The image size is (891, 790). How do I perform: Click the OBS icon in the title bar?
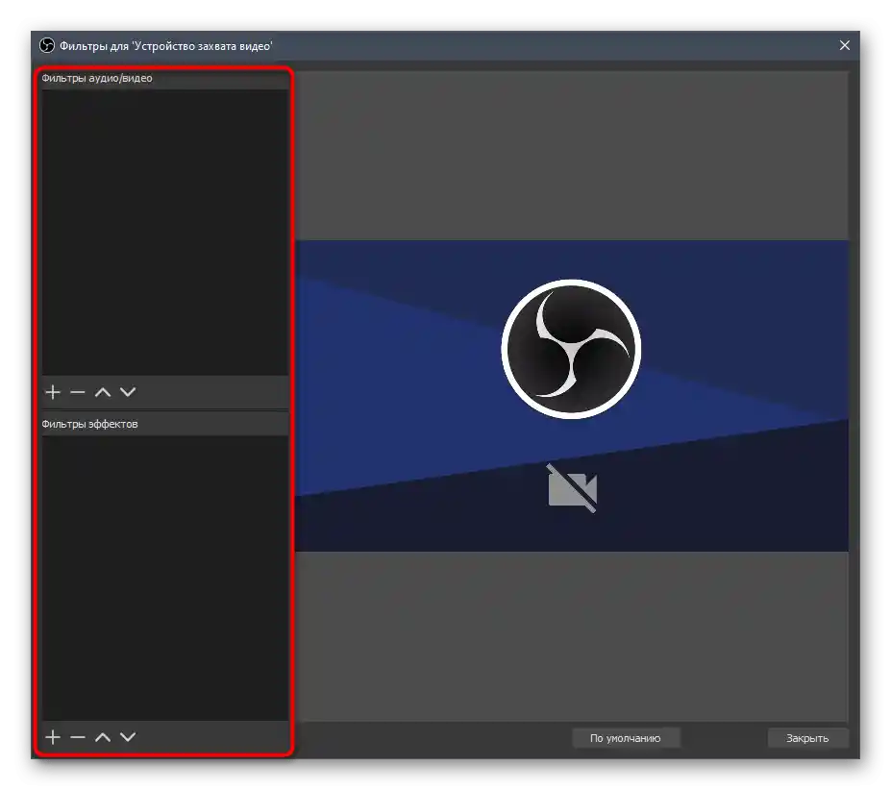tap(47, 45)
